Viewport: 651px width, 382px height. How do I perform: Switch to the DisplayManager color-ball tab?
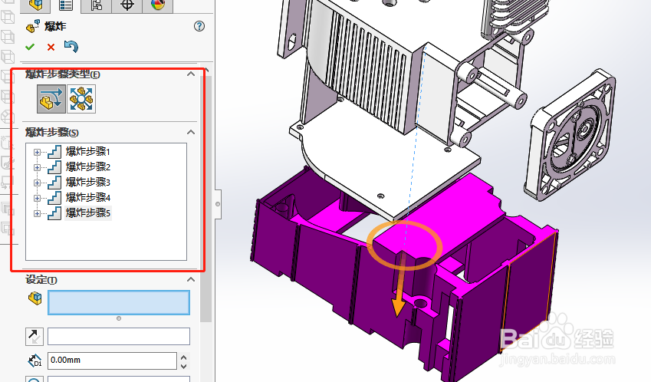[157, 5]
